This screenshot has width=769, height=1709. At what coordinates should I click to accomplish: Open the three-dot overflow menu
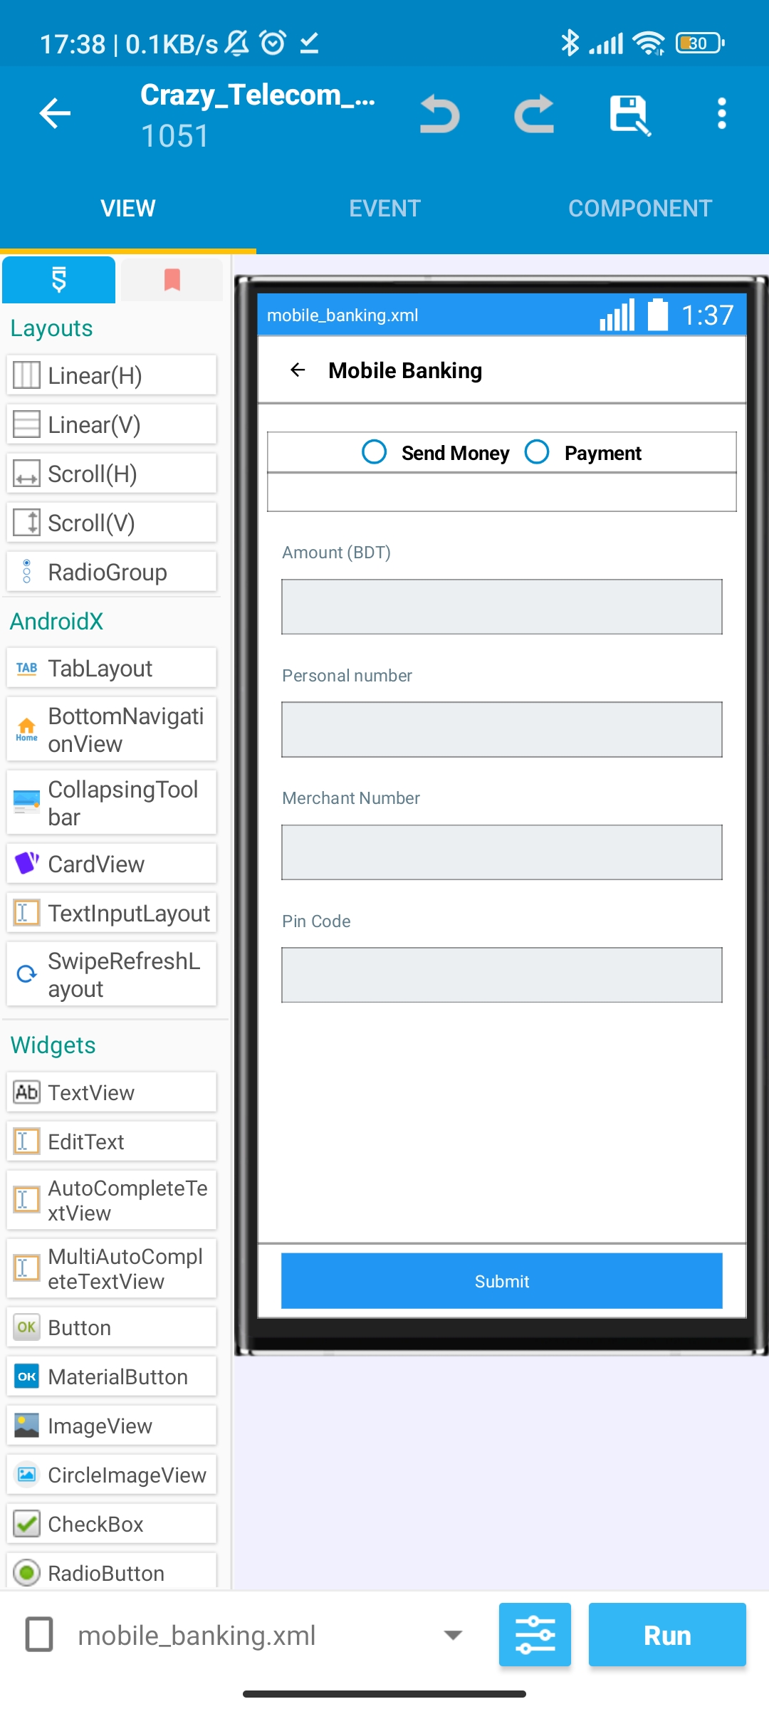coord(722,114)
